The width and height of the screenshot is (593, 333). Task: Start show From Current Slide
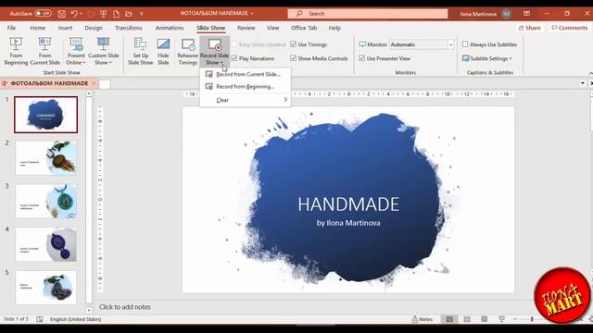(44, 52)
